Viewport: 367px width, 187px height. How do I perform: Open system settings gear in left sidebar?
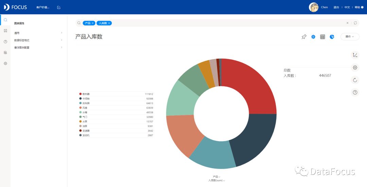[5, 63]
